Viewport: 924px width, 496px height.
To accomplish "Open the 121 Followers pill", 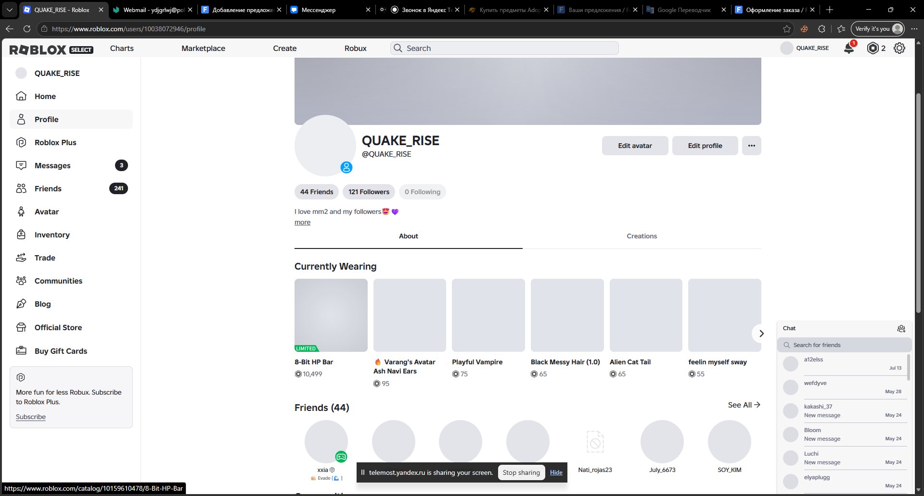I will (x=369, y=192).
